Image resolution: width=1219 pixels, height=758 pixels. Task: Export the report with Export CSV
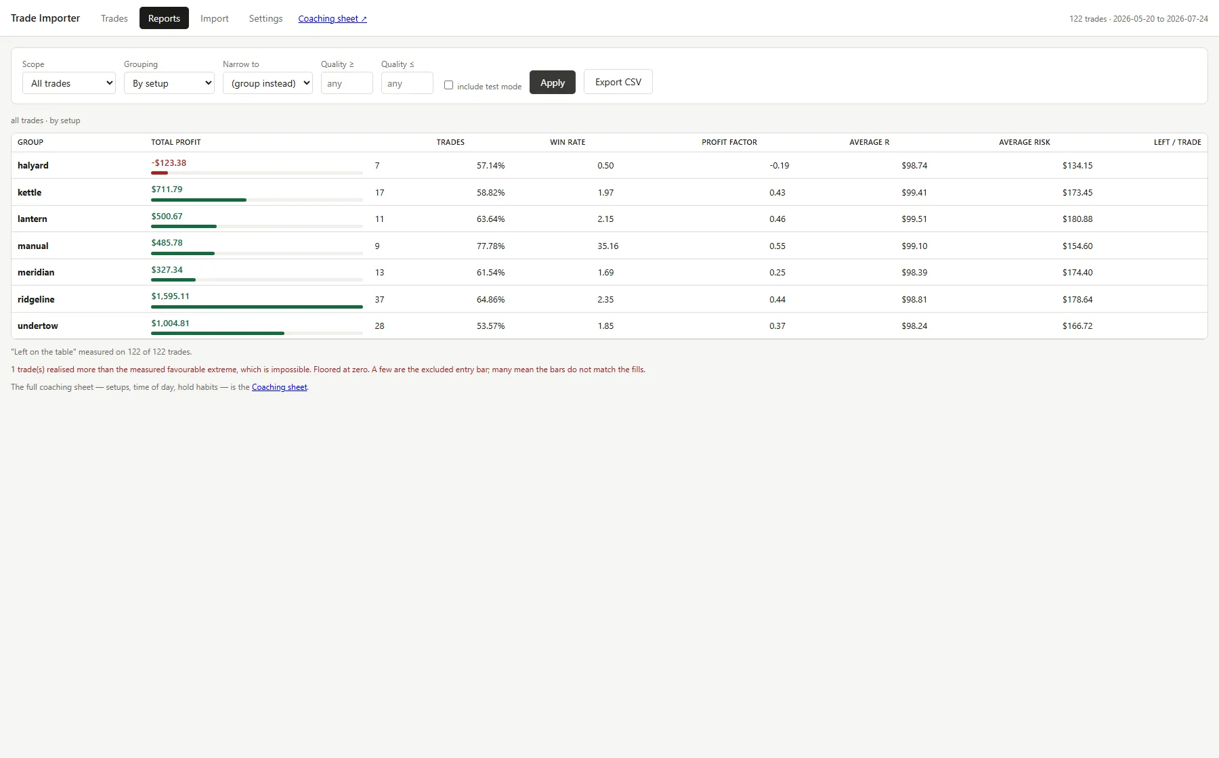(x=618, y=82)
